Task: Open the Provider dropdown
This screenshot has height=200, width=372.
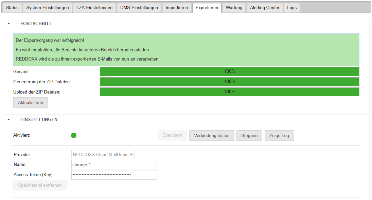Action: tap(103, 154)
